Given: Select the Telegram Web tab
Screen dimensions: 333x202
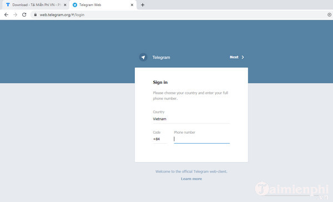Looking at the screenshot, I should pyautogui.click(x=103, y=5).
